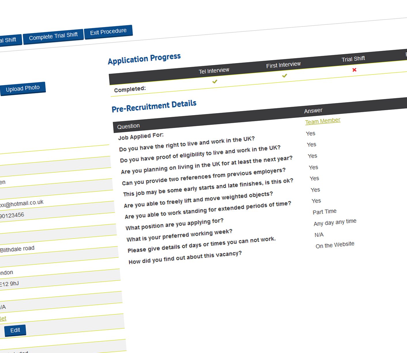The height and width of the screenshot is (353, 407).
Task: Click the Complete Trial Shift button
Action: coord(53,37)
